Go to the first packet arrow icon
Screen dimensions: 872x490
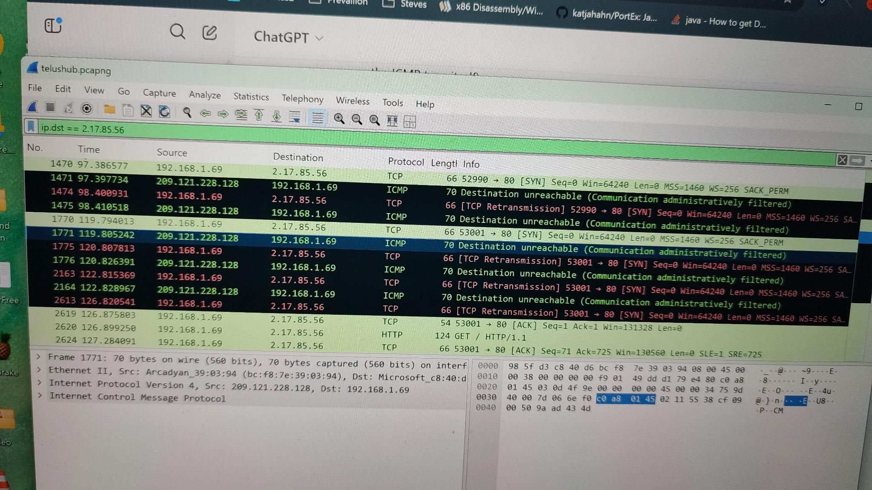pyautogui.click(x=259, y=115)
